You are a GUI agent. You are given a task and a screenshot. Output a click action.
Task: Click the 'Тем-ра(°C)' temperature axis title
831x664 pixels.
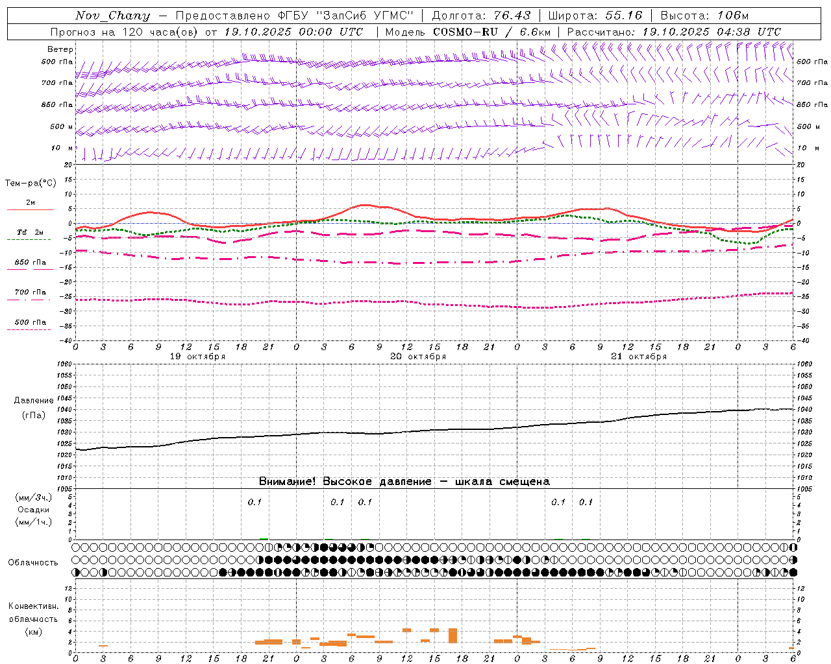point(31,184)
